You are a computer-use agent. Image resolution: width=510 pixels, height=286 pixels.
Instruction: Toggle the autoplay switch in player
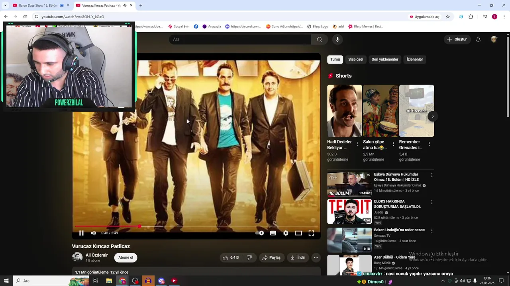coord(260,233)
